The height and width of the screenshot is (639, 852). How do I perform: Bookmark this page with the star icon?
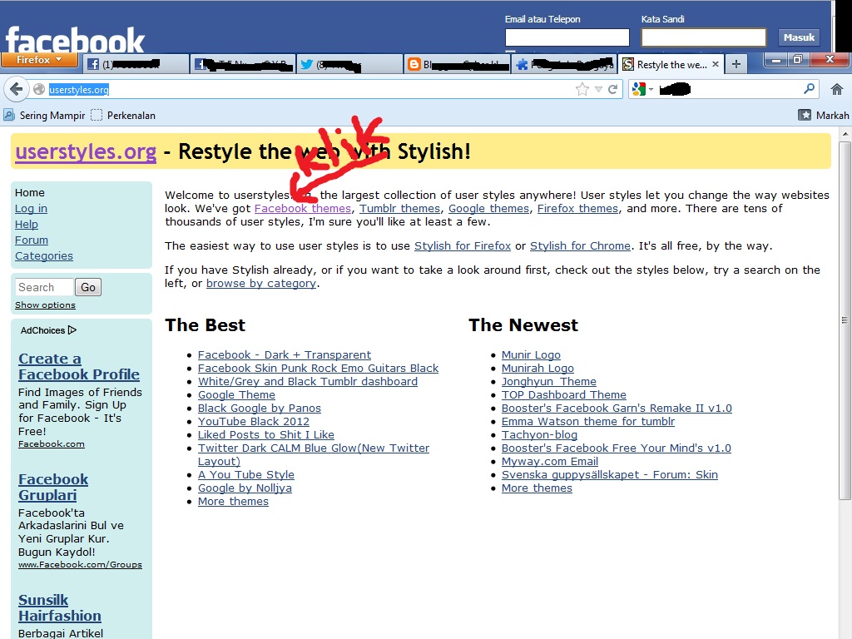pyautogui.click(x=582, y=89)
